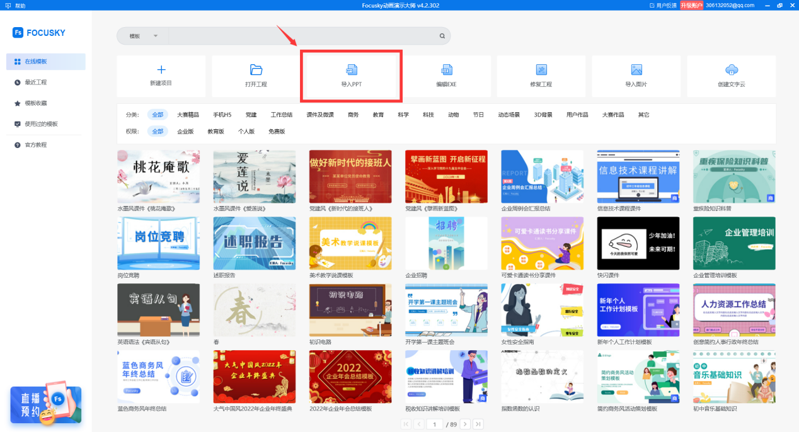Open 模板收藏 in the sidebar
Viewport: 799px width, 432px height.
[x=35, y=103]
